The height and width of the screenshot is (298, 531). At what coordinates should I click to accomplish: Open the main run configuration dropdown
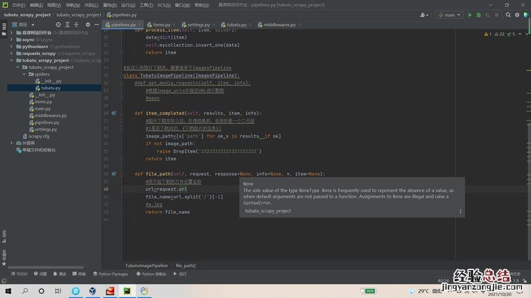click(x=449, y=15)
